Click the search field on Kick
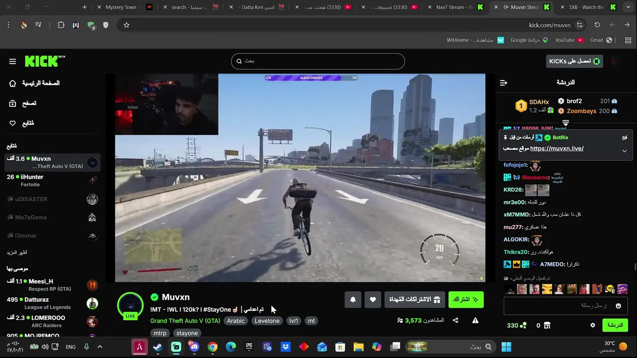 pyautogui.click(x=318, y=61)
